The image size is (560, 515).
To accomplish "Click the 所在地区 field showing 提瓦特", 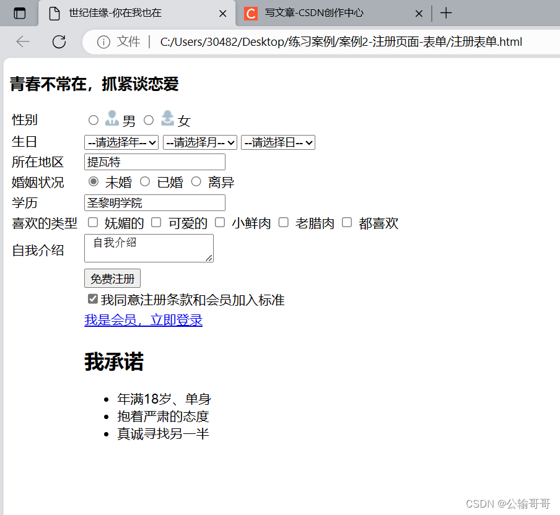I will point(155,162).
